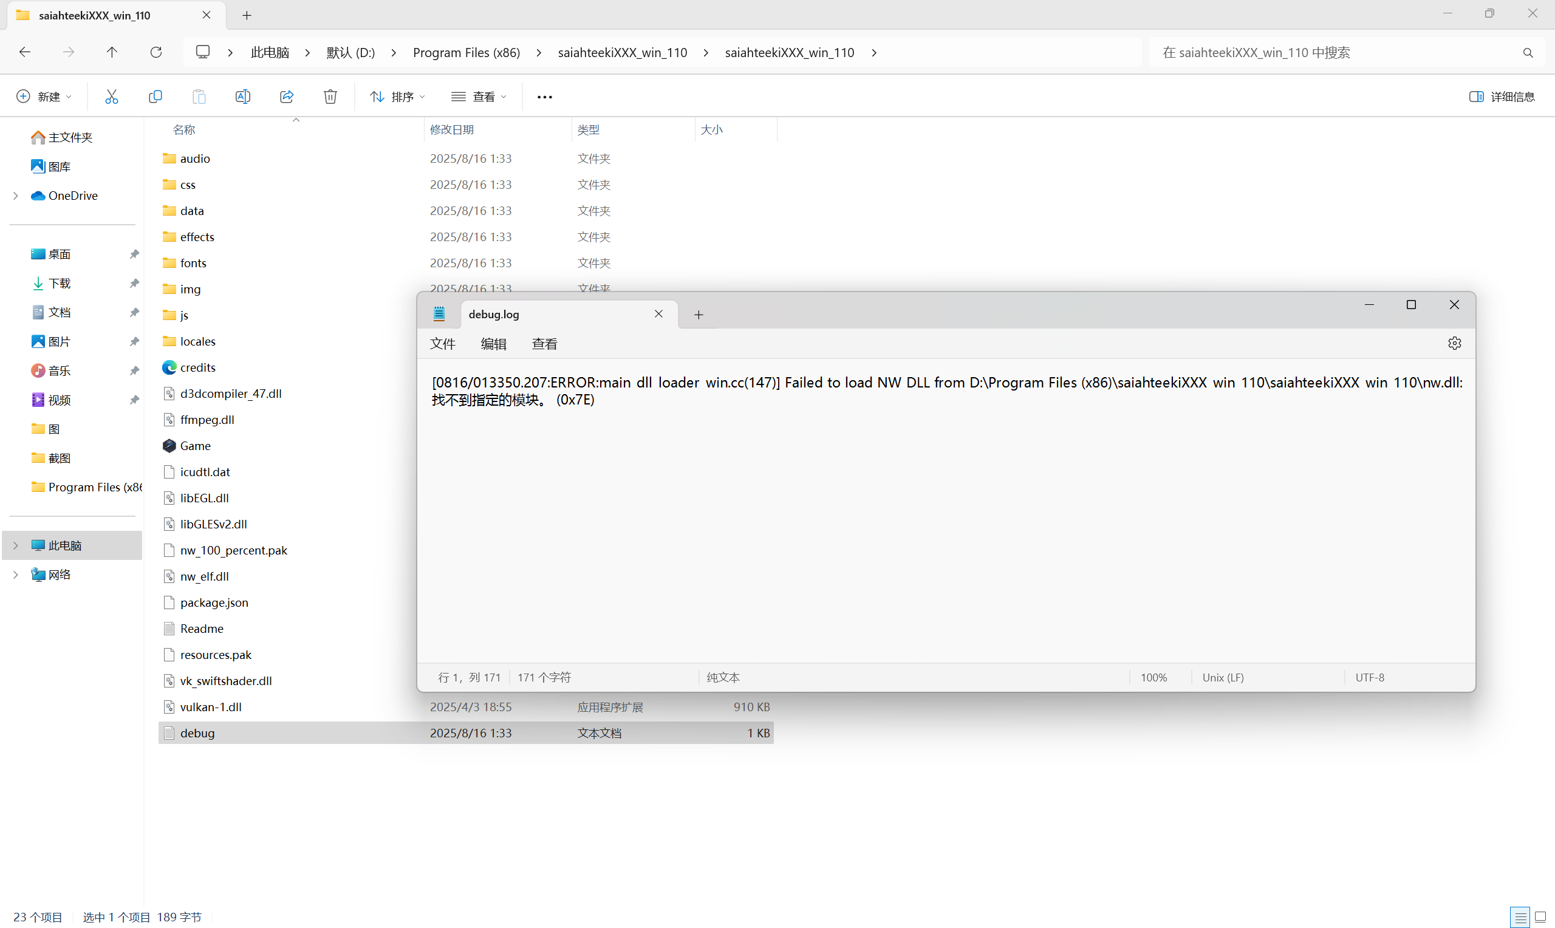Viewport: 1555px width, 928px height.
Task: Switch to details list view in status bar
Action: [x=1520, y=916]
